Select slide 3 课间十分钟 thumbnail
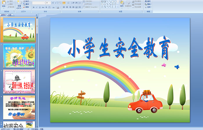The width and height of the screenshot is (203, 130). point(19,82)
